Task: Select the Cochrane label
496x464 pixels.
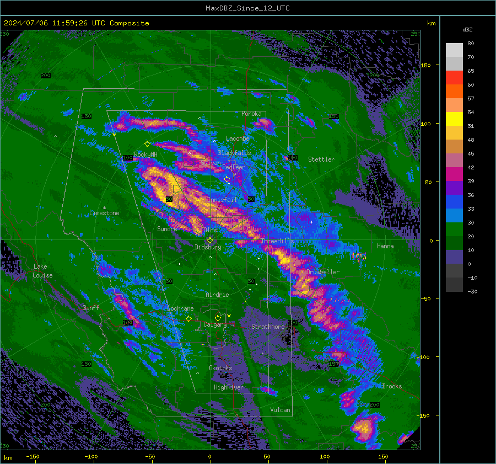Action: pos(180,308)
